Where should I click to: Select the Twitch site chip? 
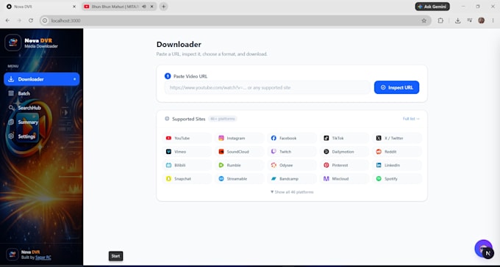point(292,152)
